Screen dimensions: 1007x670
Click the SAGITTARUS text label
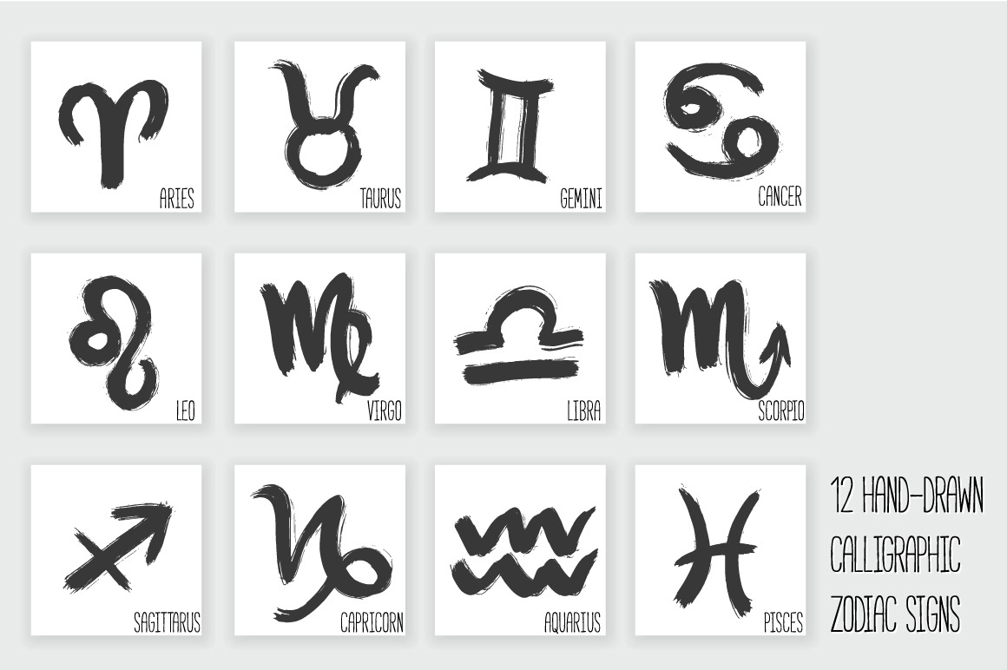tap(167, 622)
